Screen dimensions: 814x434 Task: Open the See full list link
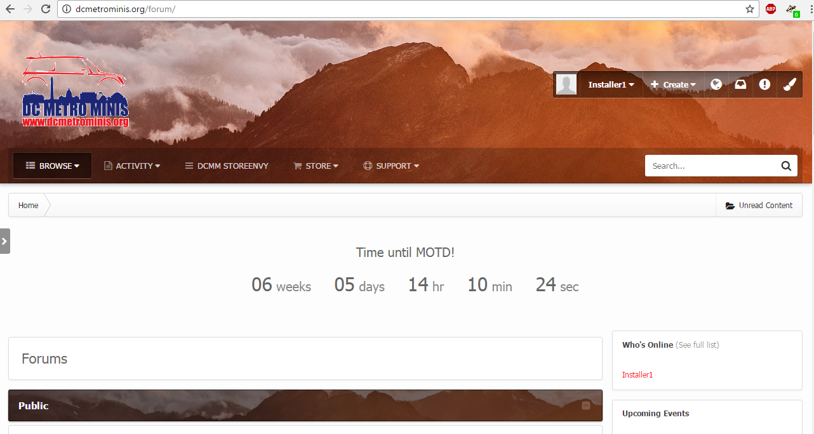(697, 345)
